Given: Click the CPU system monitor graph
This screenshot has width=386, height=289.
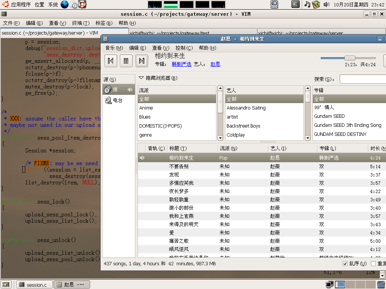Looking at the screenshot, I should click(x=155, y=5).
